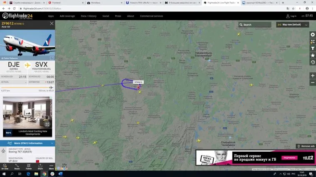
Task: Open the Commercial services menu
Action: coord(151,16)
